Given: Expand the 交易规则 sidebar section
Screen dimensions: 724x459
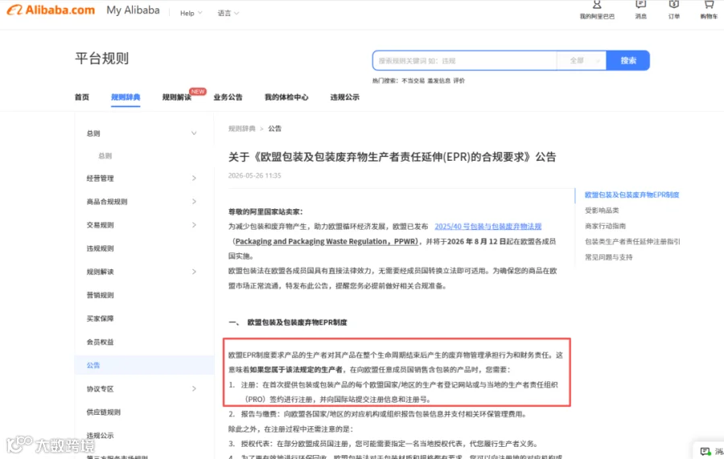Looking at the screenshot, I should click(194, 224).
